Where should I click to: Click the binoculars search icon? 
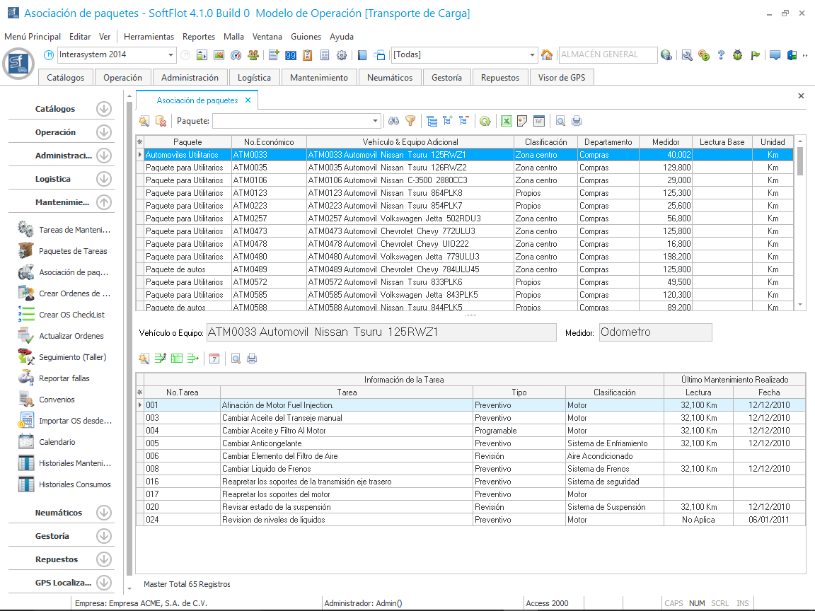[394, 121]
